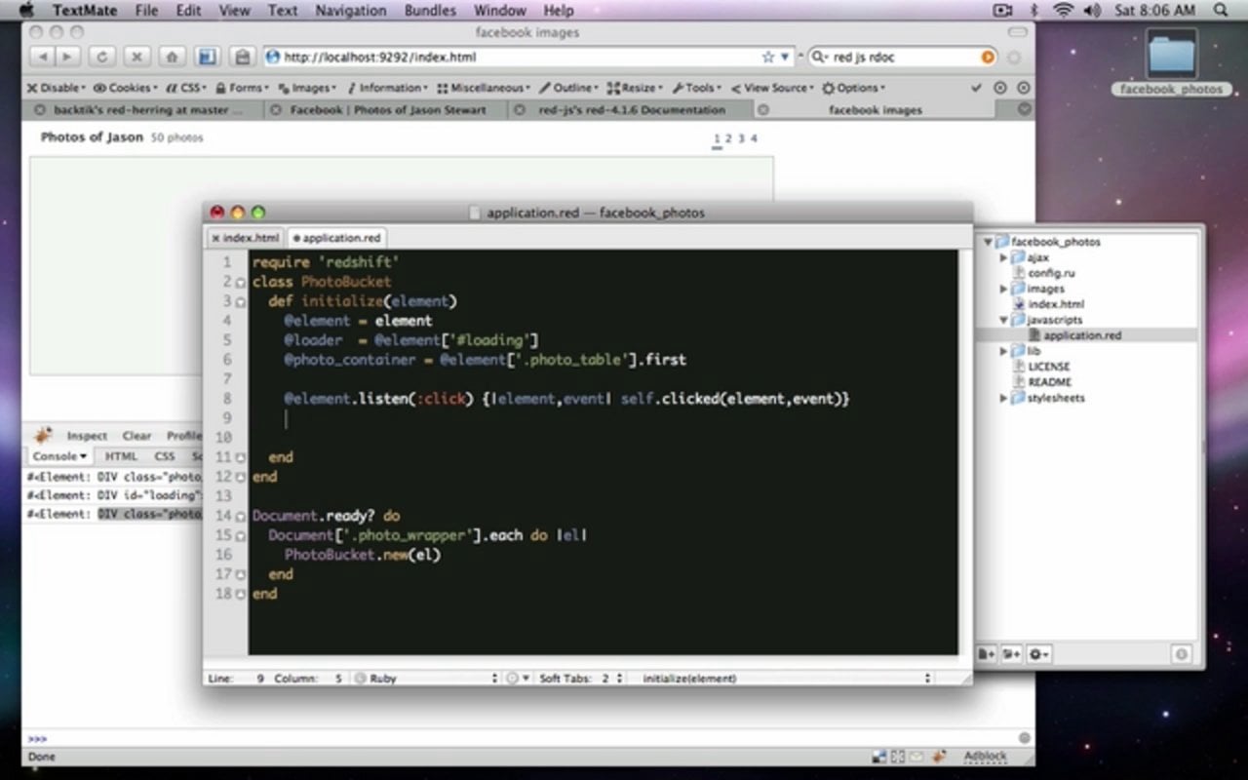
Task: Switch to red-js's red-4.1.6 Documentation tab
Action: tap(632, 110)
